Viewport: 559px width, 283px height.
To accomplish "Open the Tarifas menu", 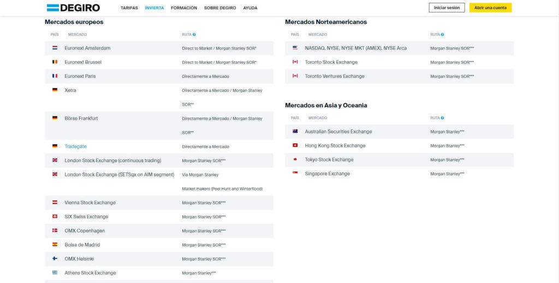I will [x=129, y=8].
